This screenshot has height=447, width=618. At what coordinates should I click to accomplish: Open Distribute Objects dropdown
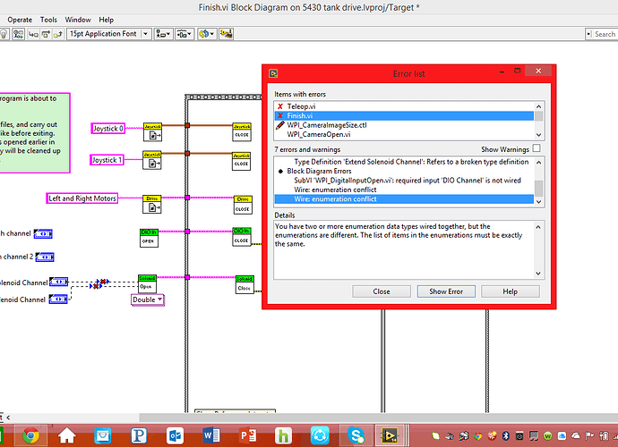[x=185, y=34]
